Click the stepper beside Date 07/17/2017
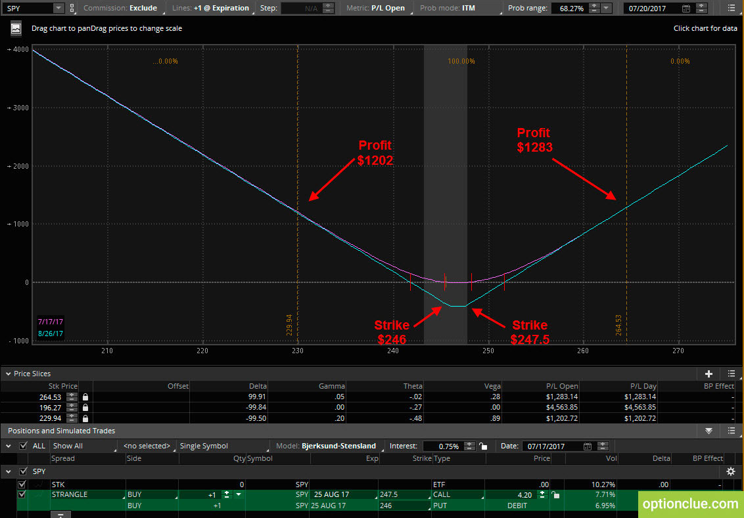 coord(603,446)
